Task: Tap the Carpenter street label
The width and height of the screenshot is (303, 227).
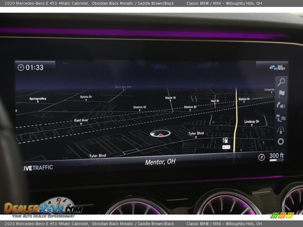Action: [x=269, y=90]
